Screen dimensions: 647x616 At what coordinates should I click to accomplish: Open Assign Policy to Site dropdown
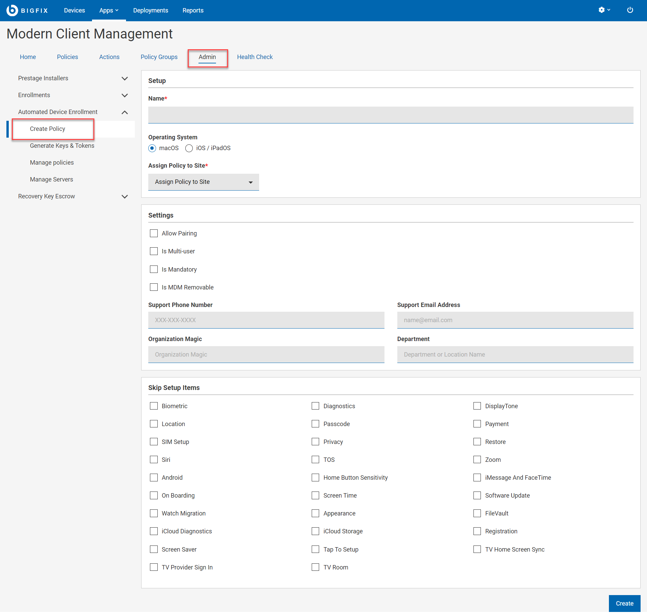tap(204, 182)
